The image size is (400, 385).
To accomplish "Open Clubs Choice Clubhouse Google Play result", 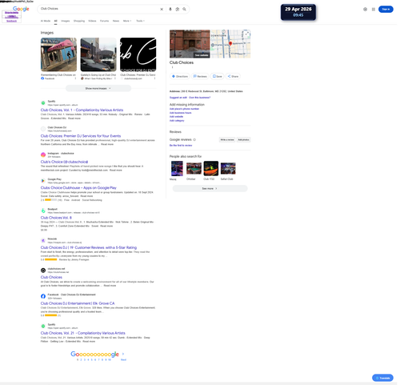I will [x=78, y=188].
